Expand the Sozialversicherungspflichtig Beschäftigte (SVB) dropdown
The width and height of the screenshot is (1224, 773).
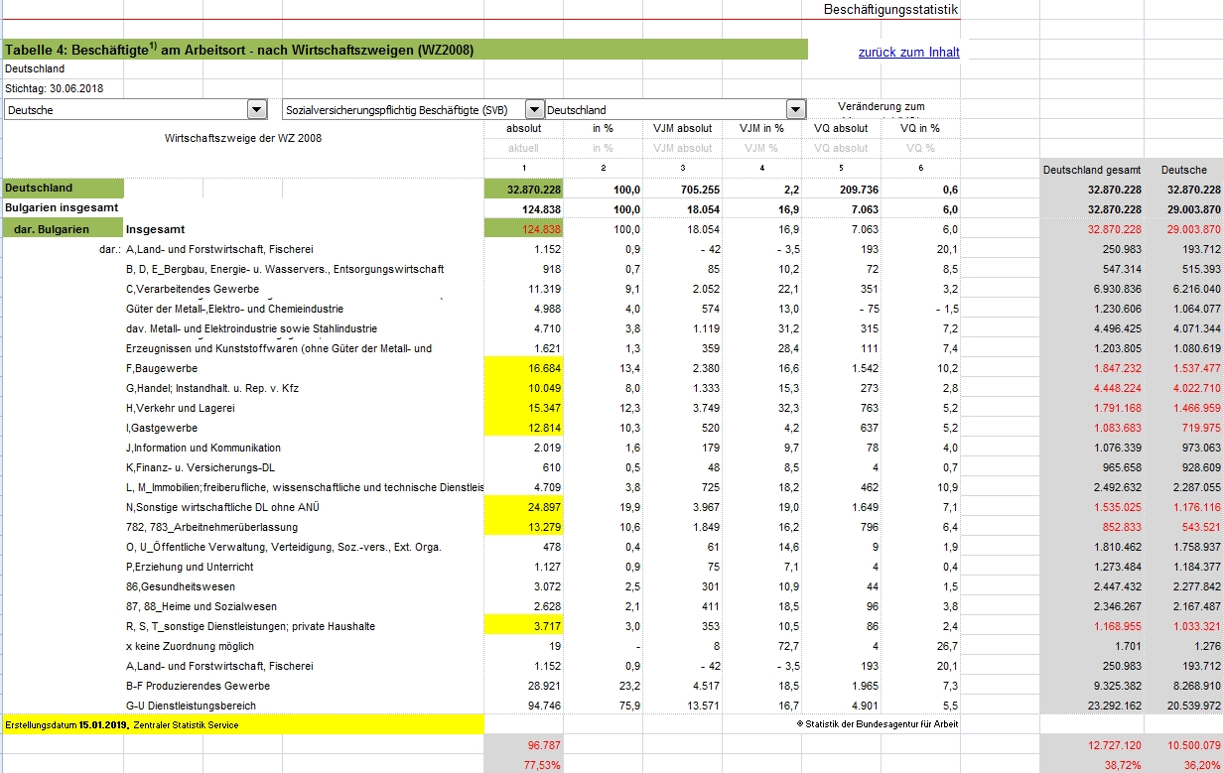534,110
